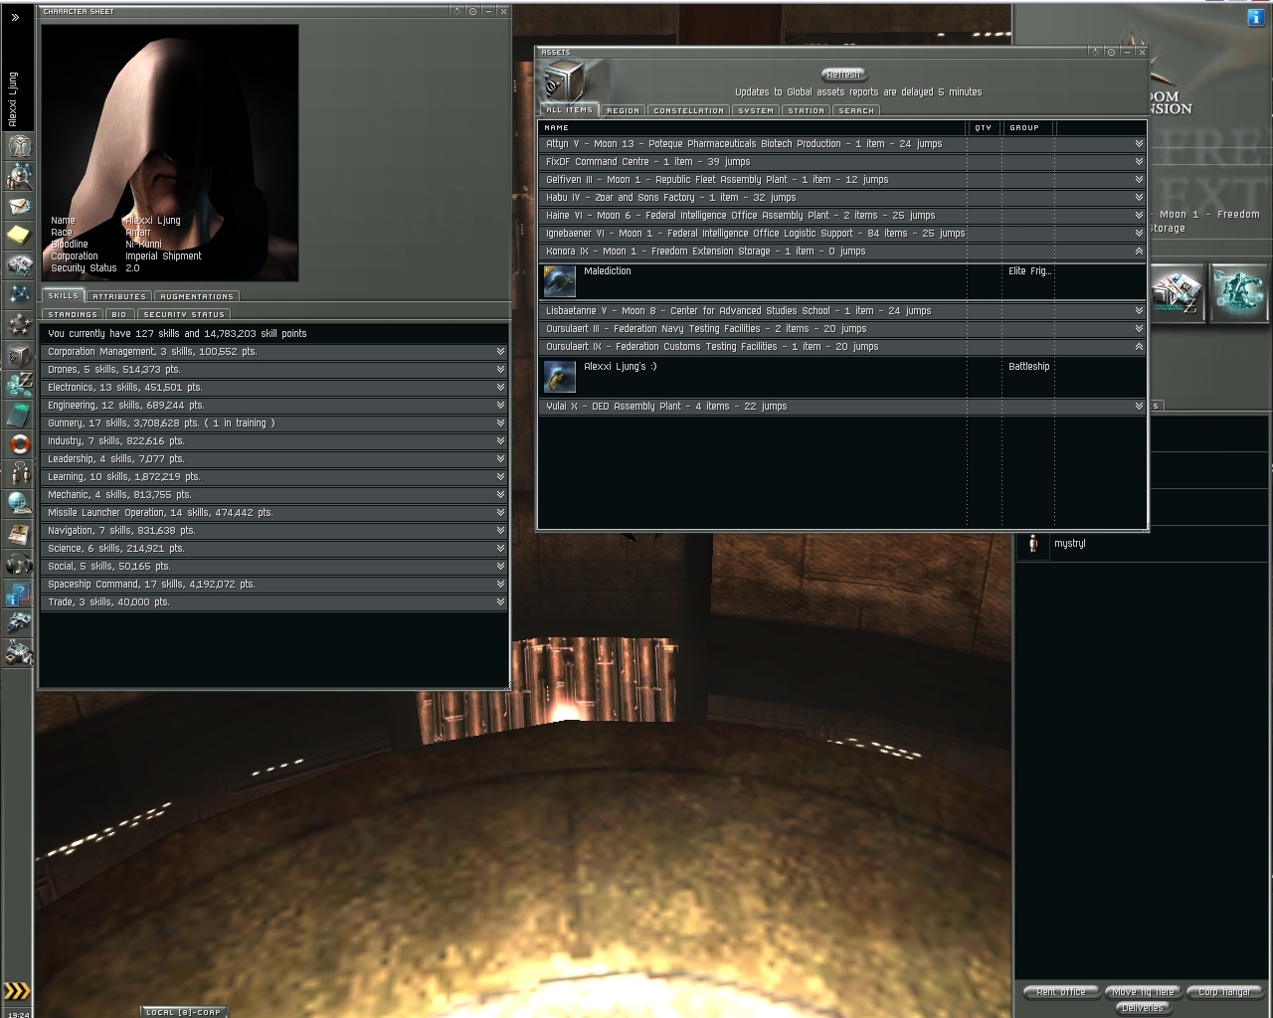
Task: Switch to the Augmentations tab
Action: point(197,296)
